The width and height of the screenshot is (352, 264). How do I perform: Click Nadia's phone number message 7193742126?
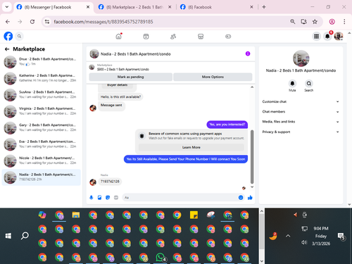110,182
